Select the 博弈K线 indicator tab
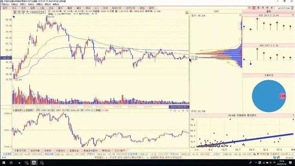The width and height of the screenshot is (295, 166). pos(106,151)
